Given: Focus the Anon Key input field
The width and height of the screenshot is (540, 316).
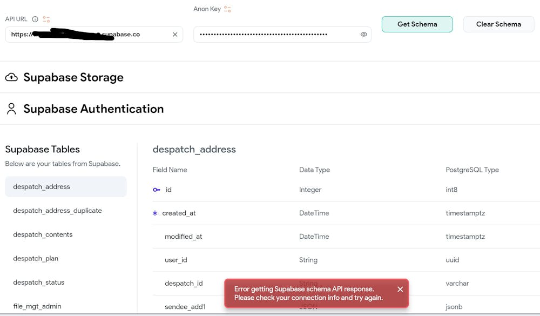Looking at the screenshot, I should pyautogui.click(x=282, y=35).
